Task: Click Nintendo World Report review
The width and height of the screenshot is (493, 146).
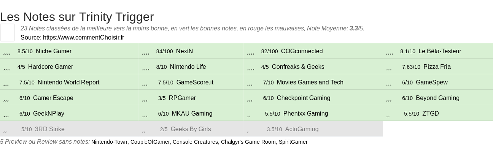Action: 68,83
